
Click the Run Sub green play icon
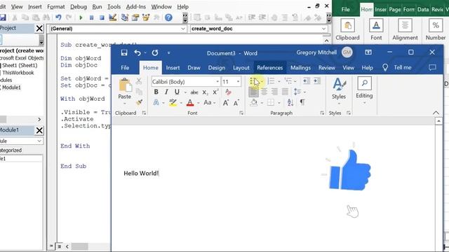click(x=81, y=17)
